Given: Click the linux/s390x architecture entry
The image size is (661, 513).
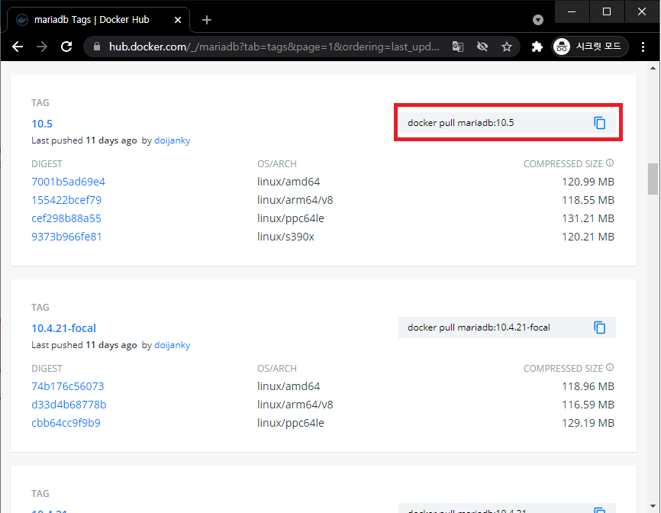Looking at the screenshot, I should tap(285, 237).
